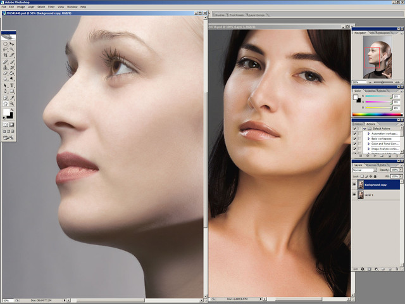The image size is (405, 304).
Task: Hide Layer 1 visibility eye
Action: click(354, 194)
